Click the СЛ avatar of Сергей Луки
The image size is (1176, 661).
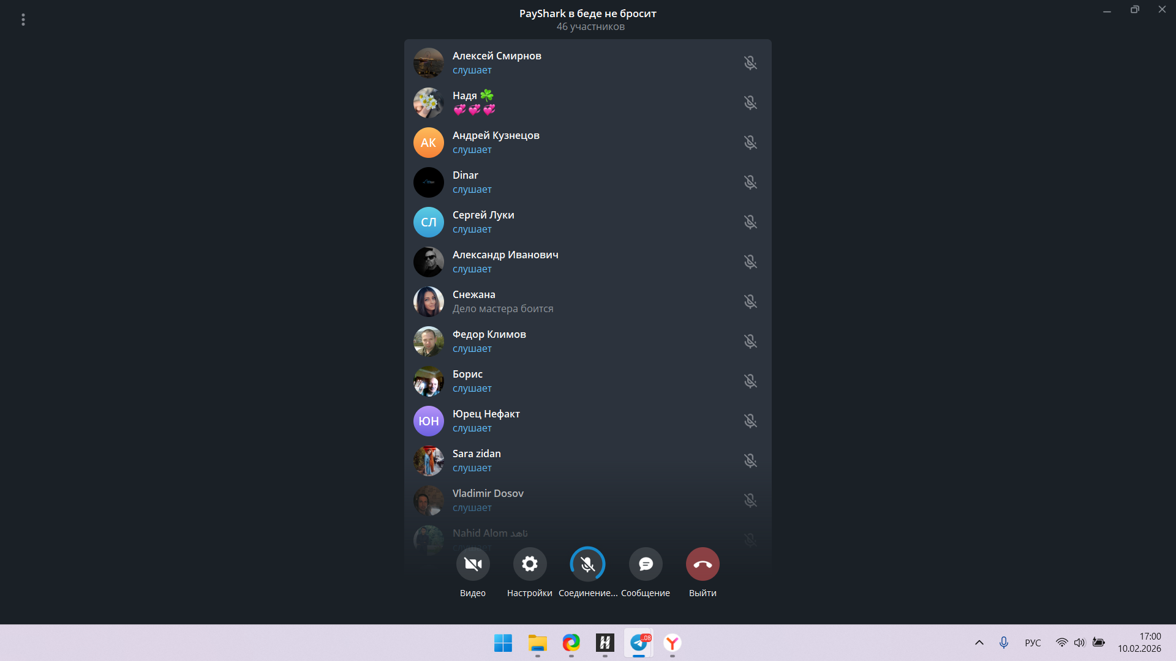428,222
